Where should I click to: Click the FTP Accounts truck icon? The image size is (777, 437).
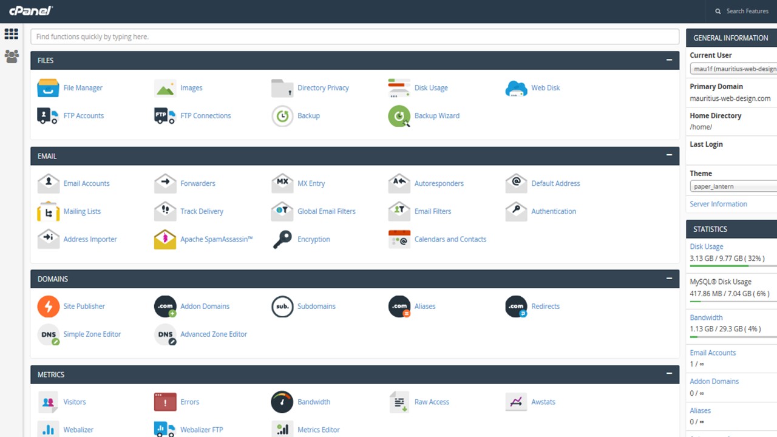(48, 116)
